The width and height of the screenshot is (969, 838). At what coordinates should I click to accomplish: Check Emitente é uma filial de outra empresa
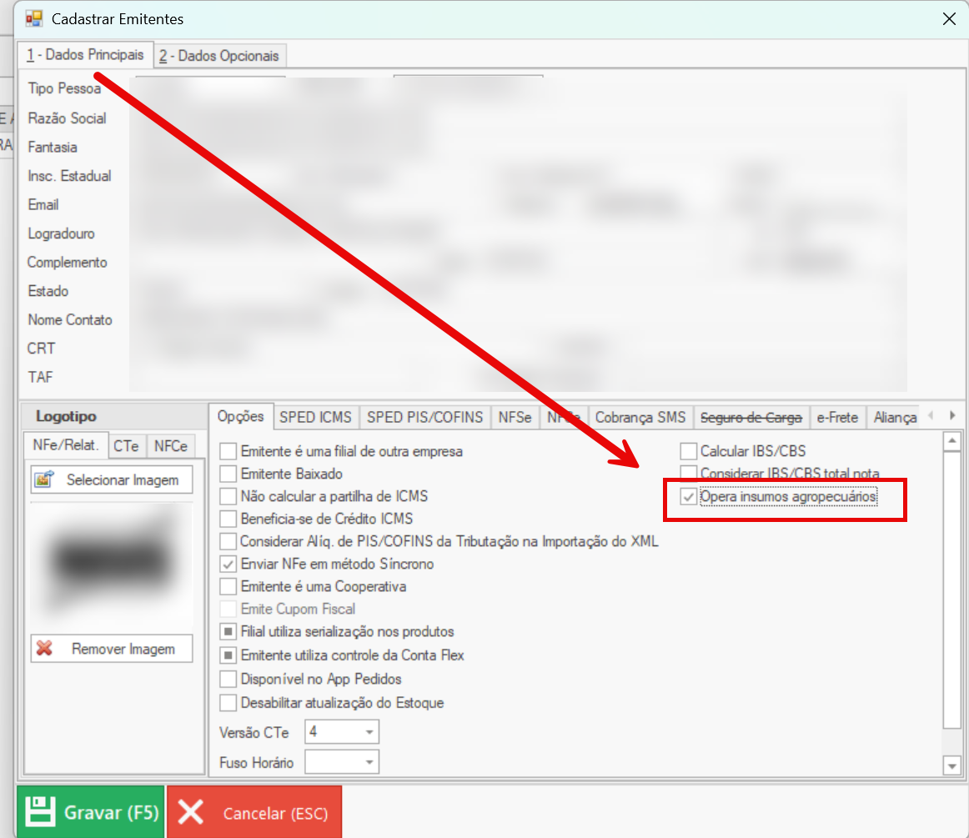(x=228, y=451)
